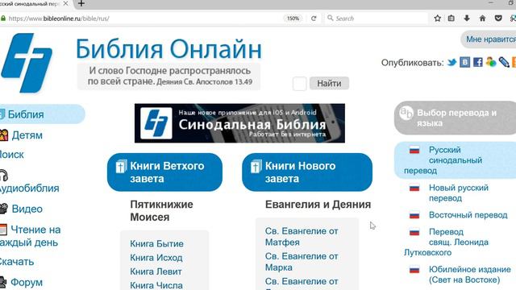
Task: Open Форум section
Action: [27, 283]
